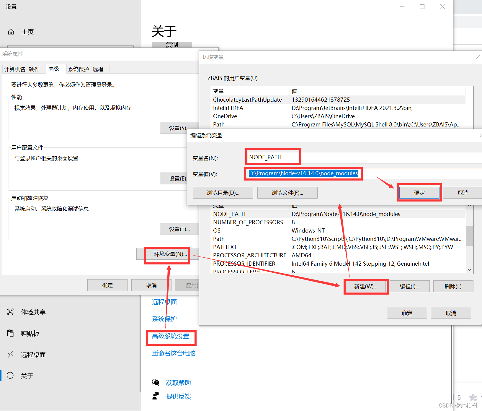Viewport: 482px width, 411px height.
Task: Open the 高级系统设置 link
Action: pyautogui.click(x=171, y=336)
